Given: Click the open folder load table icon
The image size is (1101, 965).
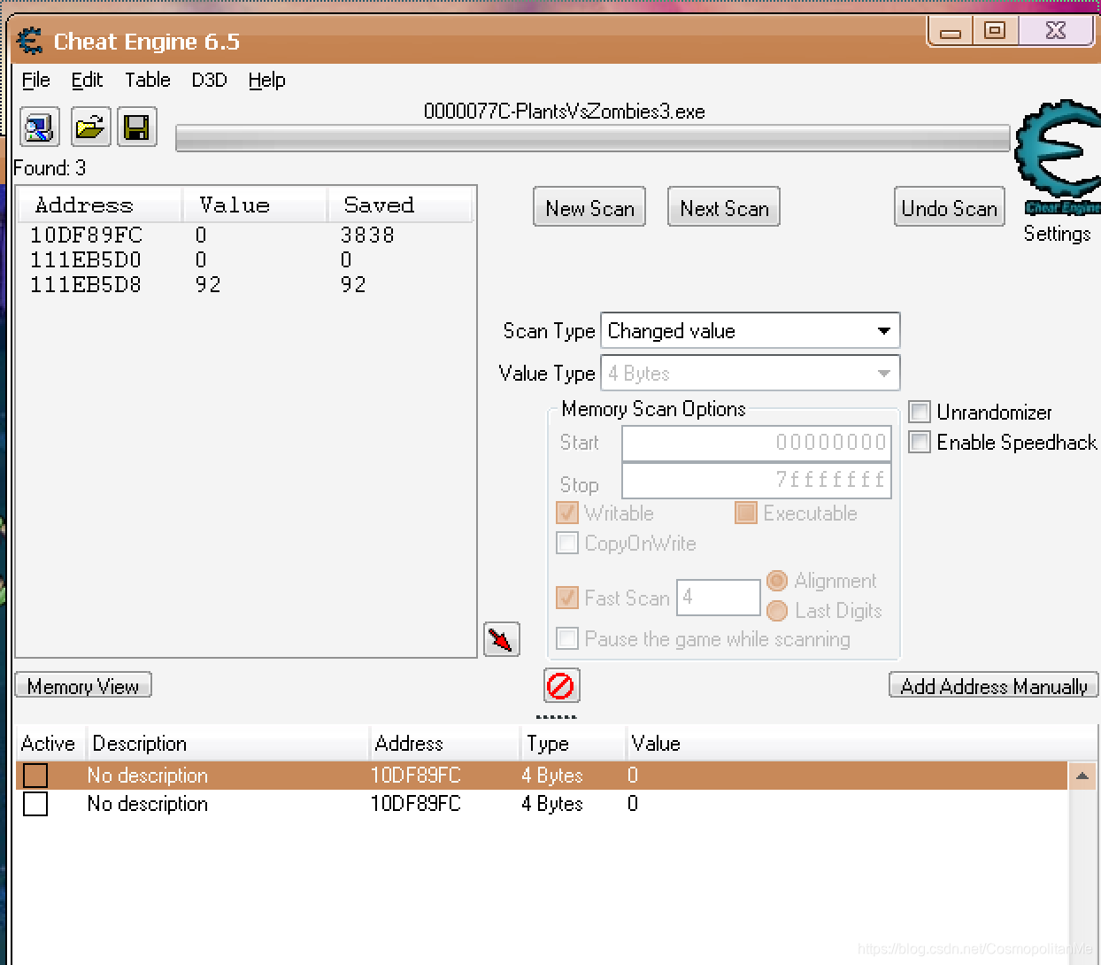Looking at the screenshot, I should coord(89,127).
